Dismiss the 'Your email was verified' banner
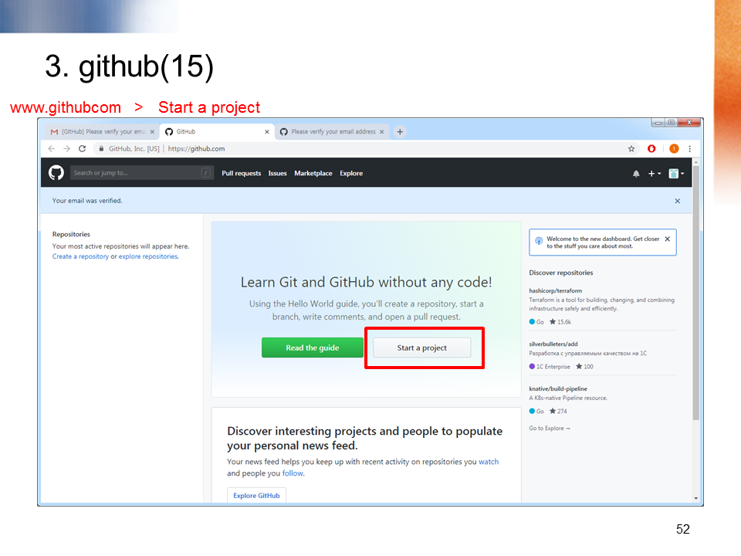Screen dimensions: 741x556 (678, 201)
